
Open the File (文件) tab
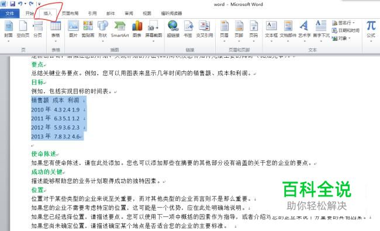tap(10, 13)
